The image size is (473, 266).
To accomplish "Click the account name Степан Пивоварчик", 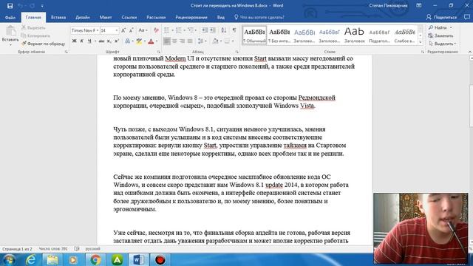I will pos(388,5).
